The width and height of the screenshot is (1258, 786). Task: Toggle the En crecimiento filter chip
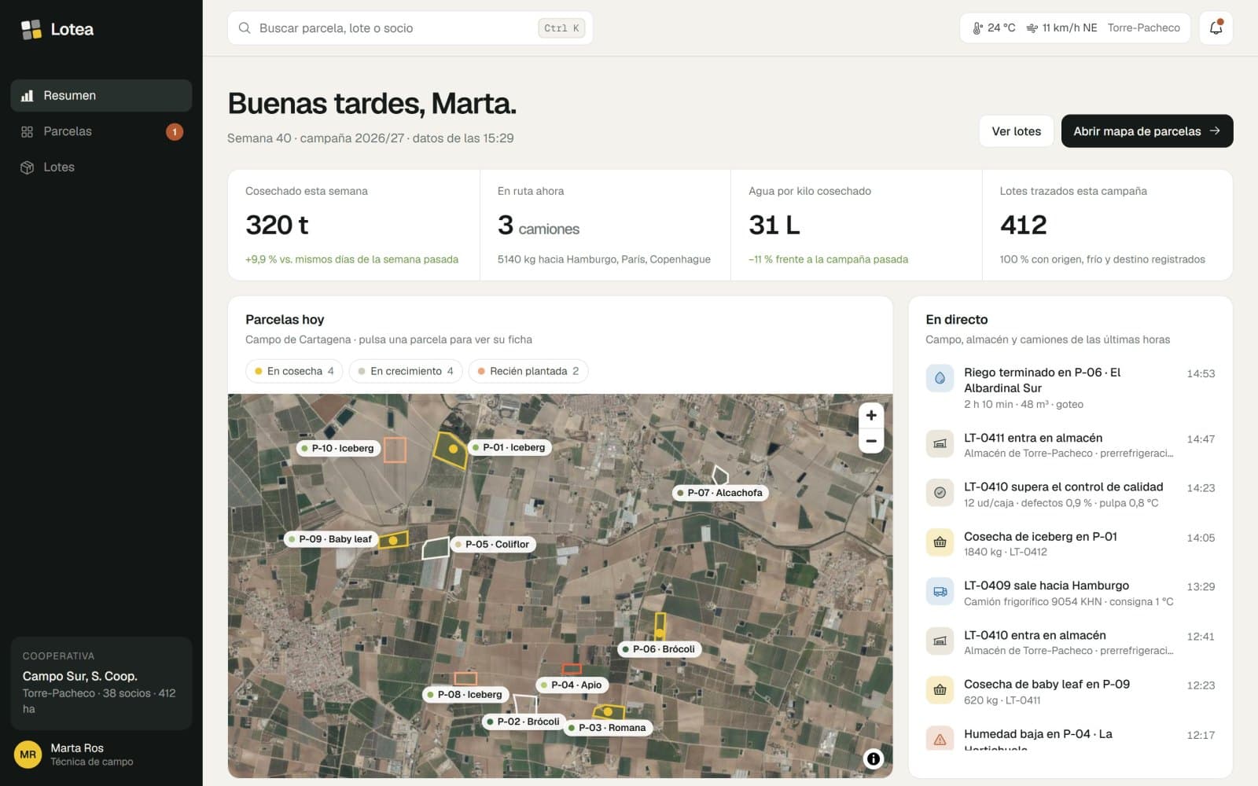tap(406, 371)
